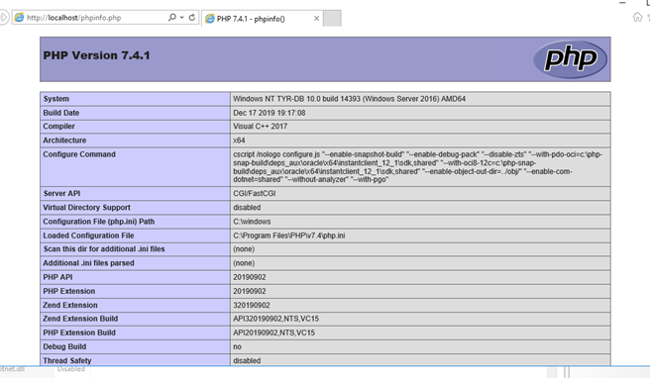The image size is (650, 378).
Task: Refresh the phpinfo page
Action: [192, 18]
